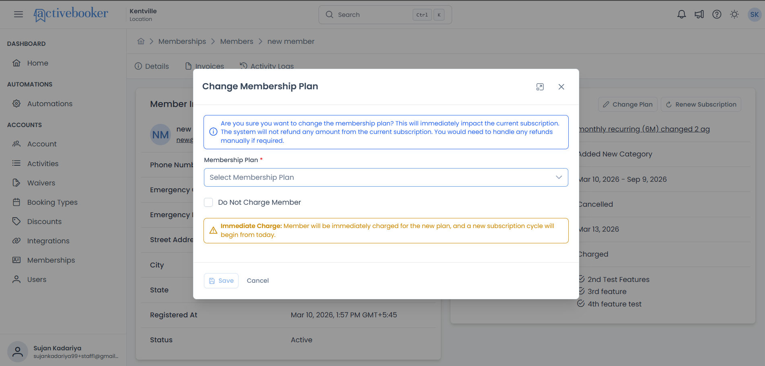765x366 pixels.
Task: Open the Select Membership Plan dropdown
Action: pos(386,177)
